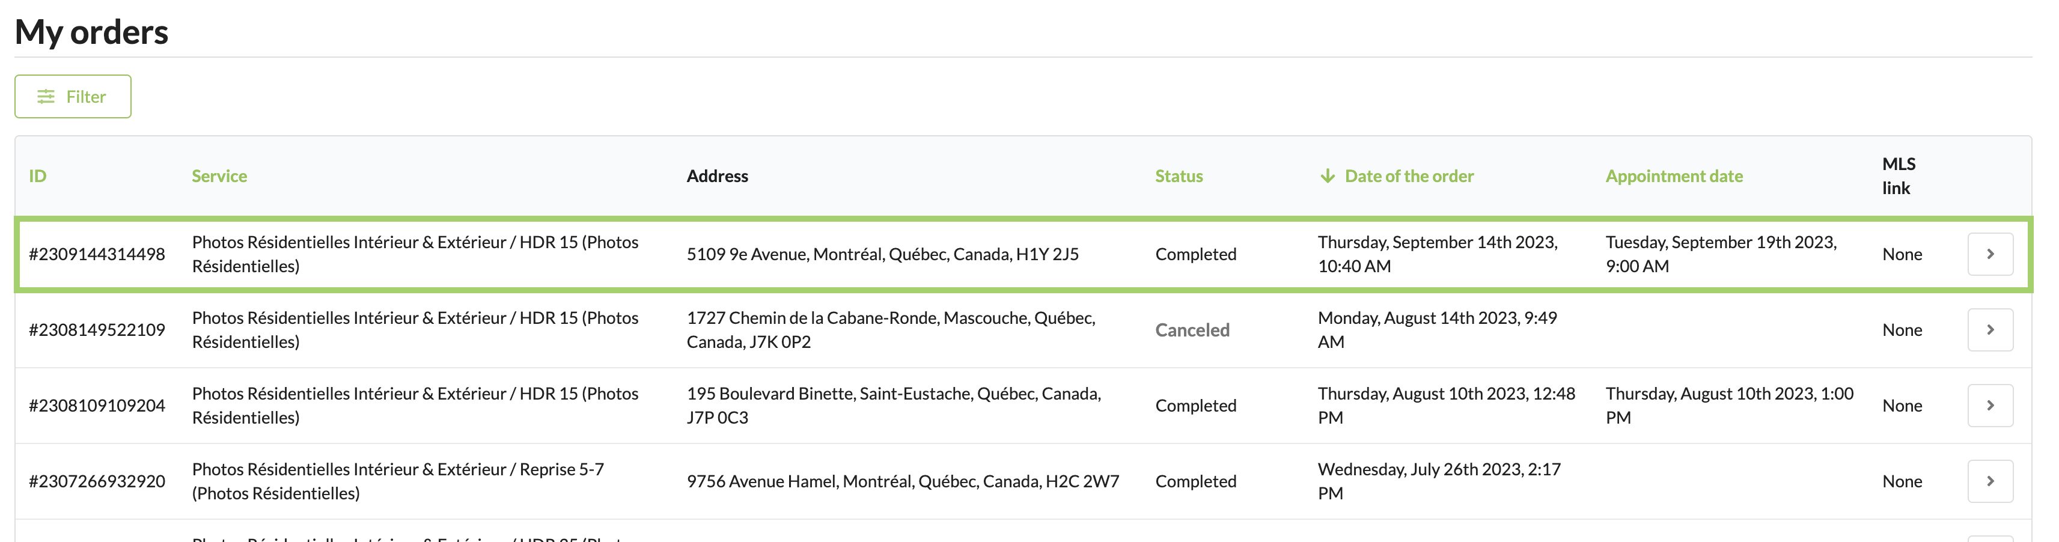Viewport: 2059px width, 542px height.
Task: Click the Canceled status in Mascouche order
Action: tap(1192, 329)
